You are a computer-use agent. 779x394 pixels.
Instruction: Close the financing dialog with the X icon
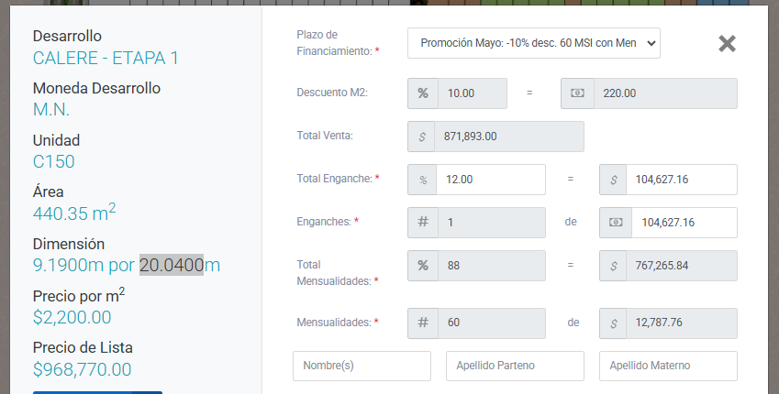point(727,44)
